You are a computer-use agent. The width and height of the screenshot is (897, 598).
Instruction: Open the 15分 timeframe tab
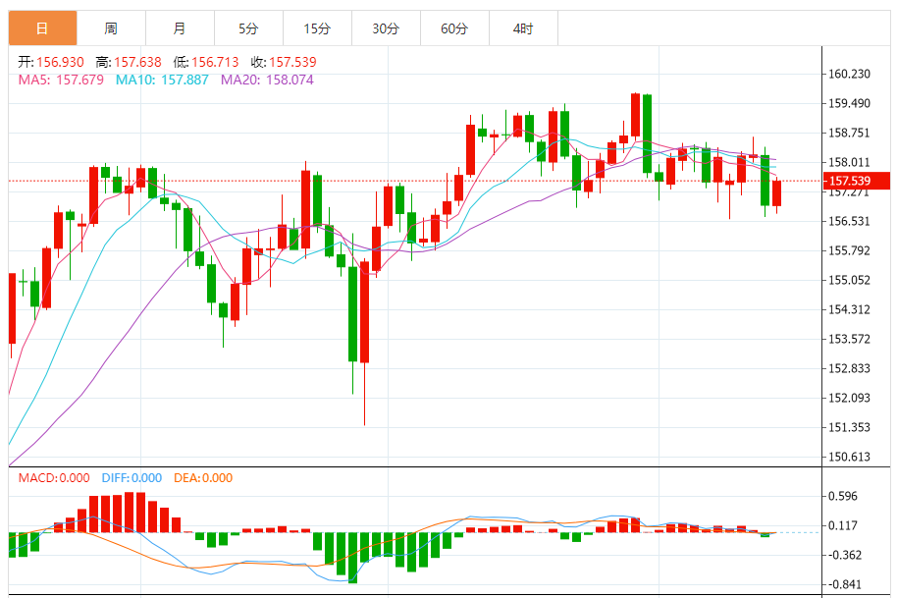pos(318,28)
